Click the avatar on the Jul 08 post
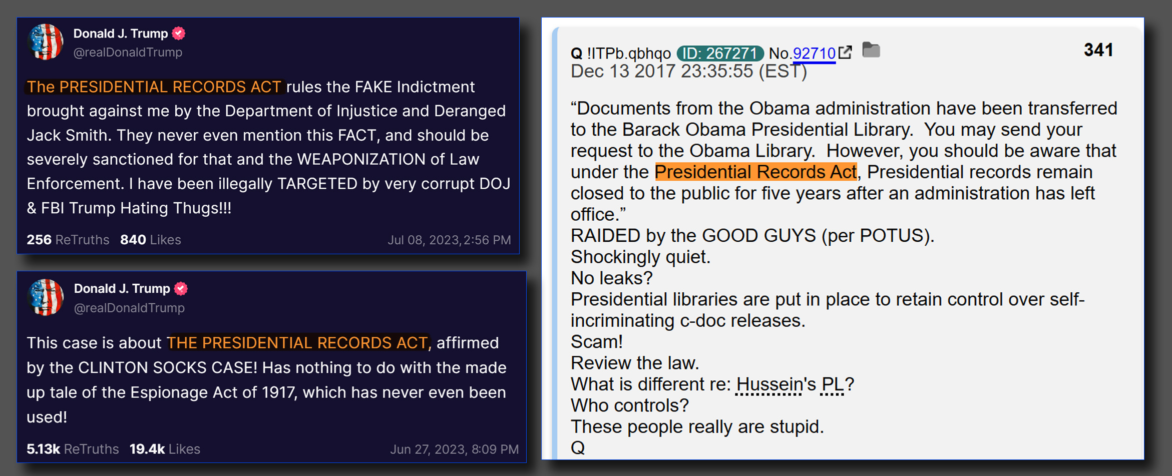The height and width of the screenshot is (476, 1172). [46, 42]
